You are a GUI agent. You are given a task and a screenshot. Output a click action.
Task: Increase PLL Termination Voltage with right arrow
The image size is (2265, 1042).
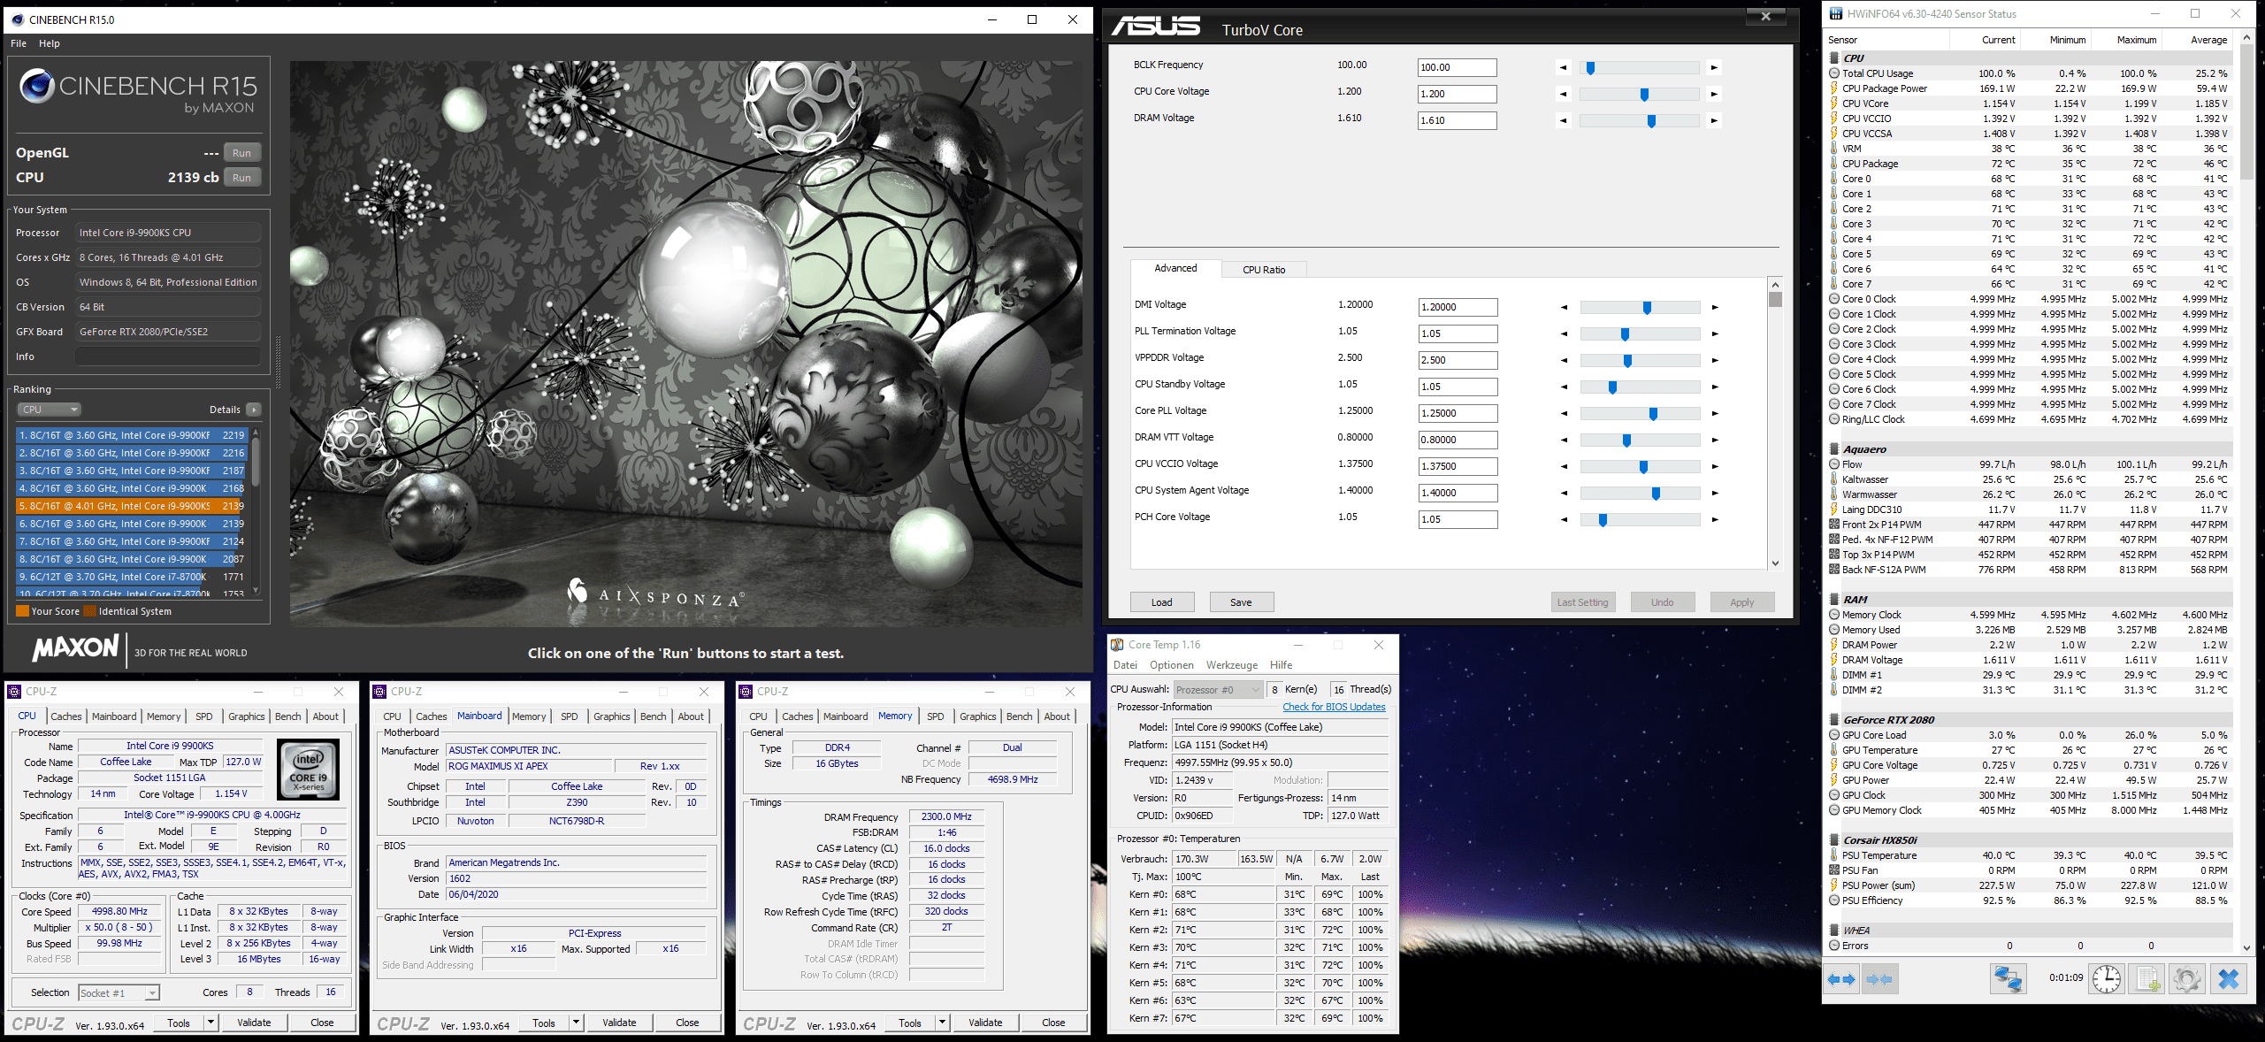[1715, 333]
